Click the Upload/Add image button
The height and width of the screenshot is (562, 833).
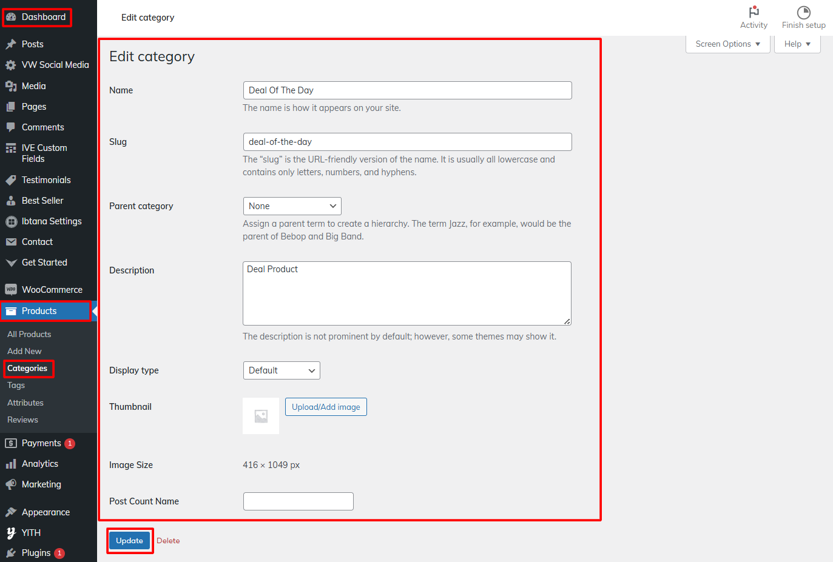(x=326, y=407)
